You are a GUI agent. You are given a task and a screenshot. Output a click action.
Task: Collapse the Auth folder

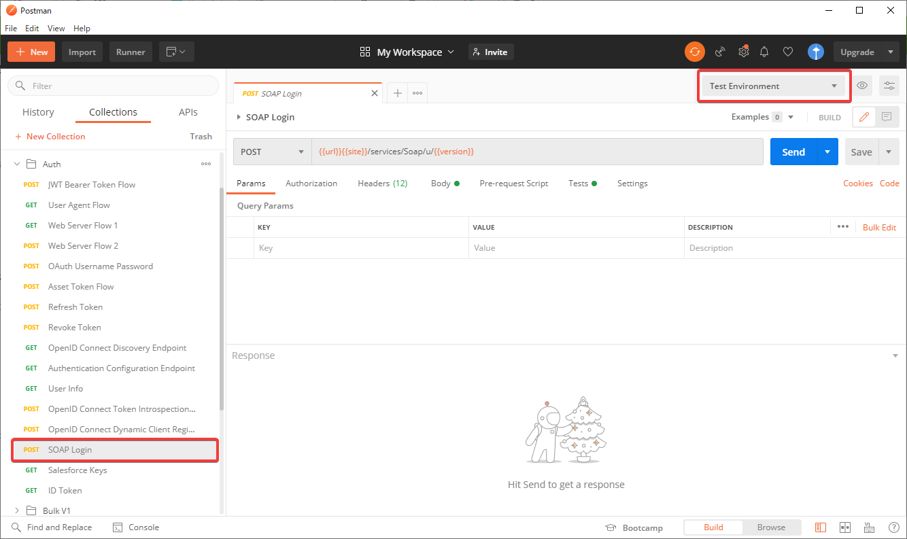(x=17, y=164)
